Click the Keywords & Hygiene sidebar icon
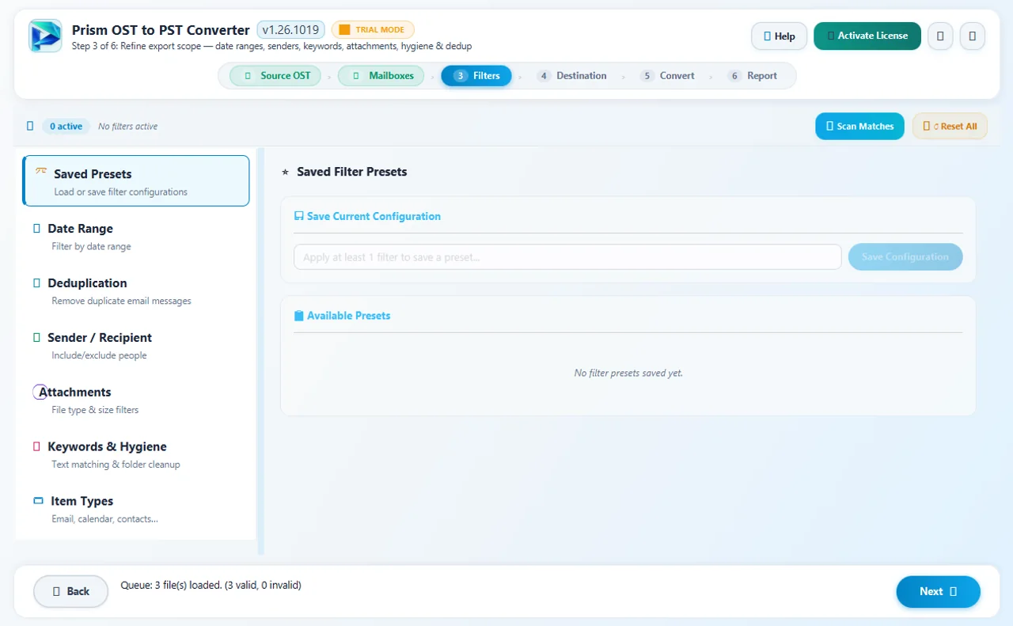The height and width of the screenshot is (626, 1013). click(36, 446)
